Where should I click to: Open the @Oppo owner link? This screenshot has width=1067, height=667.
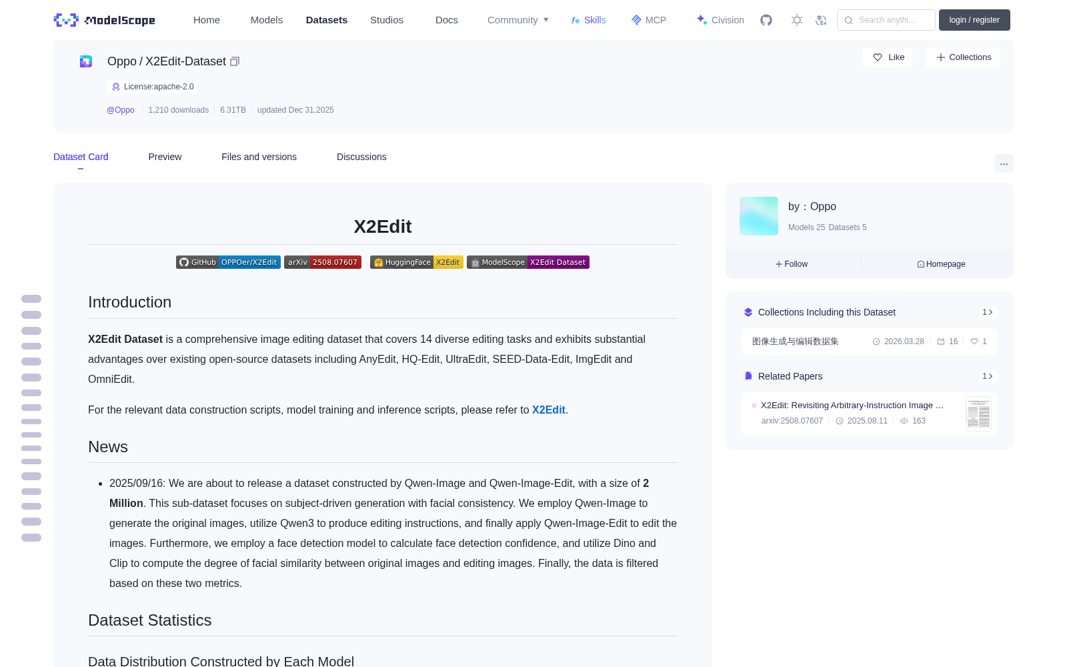coord(121,110)
